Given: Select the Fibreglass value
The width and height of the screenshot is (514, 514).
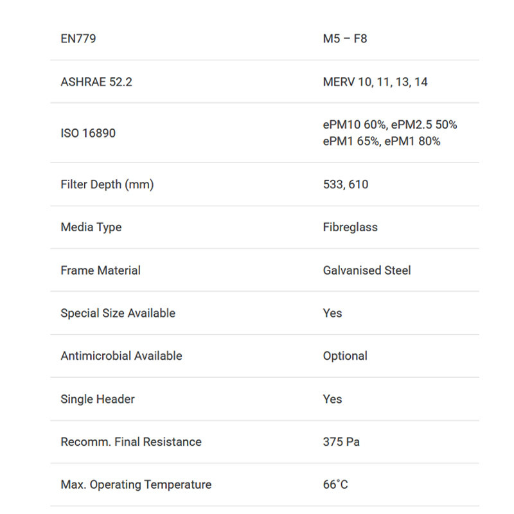Looking at the screenshot, I should [350, 227].
